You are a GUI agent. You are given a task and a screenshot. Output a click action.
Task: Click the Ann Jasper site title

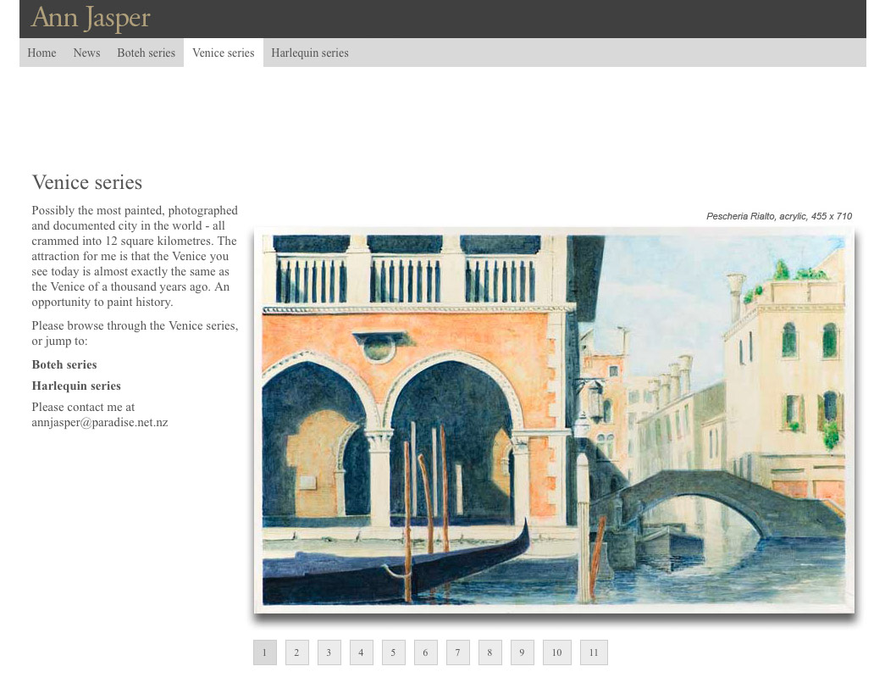pos(91,18)
